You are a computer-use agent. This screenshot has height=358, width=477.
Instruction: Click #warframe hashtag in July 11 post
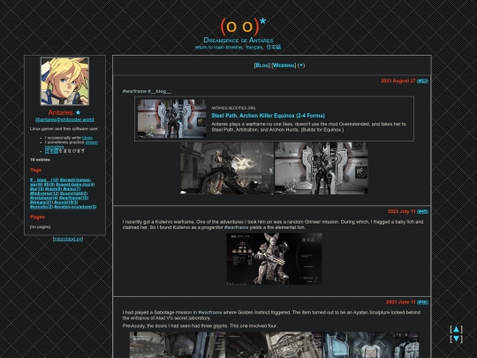tap(236, 227)
